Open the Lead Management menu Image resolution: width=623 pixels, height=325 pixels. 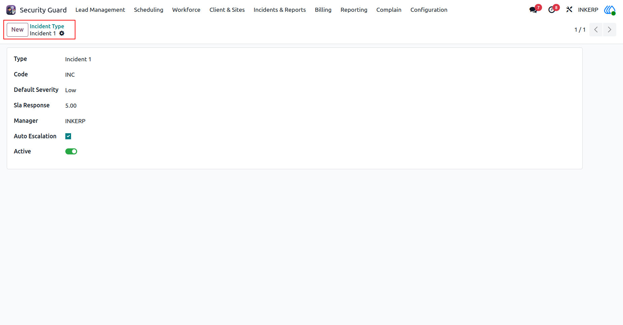click(100, 10)
